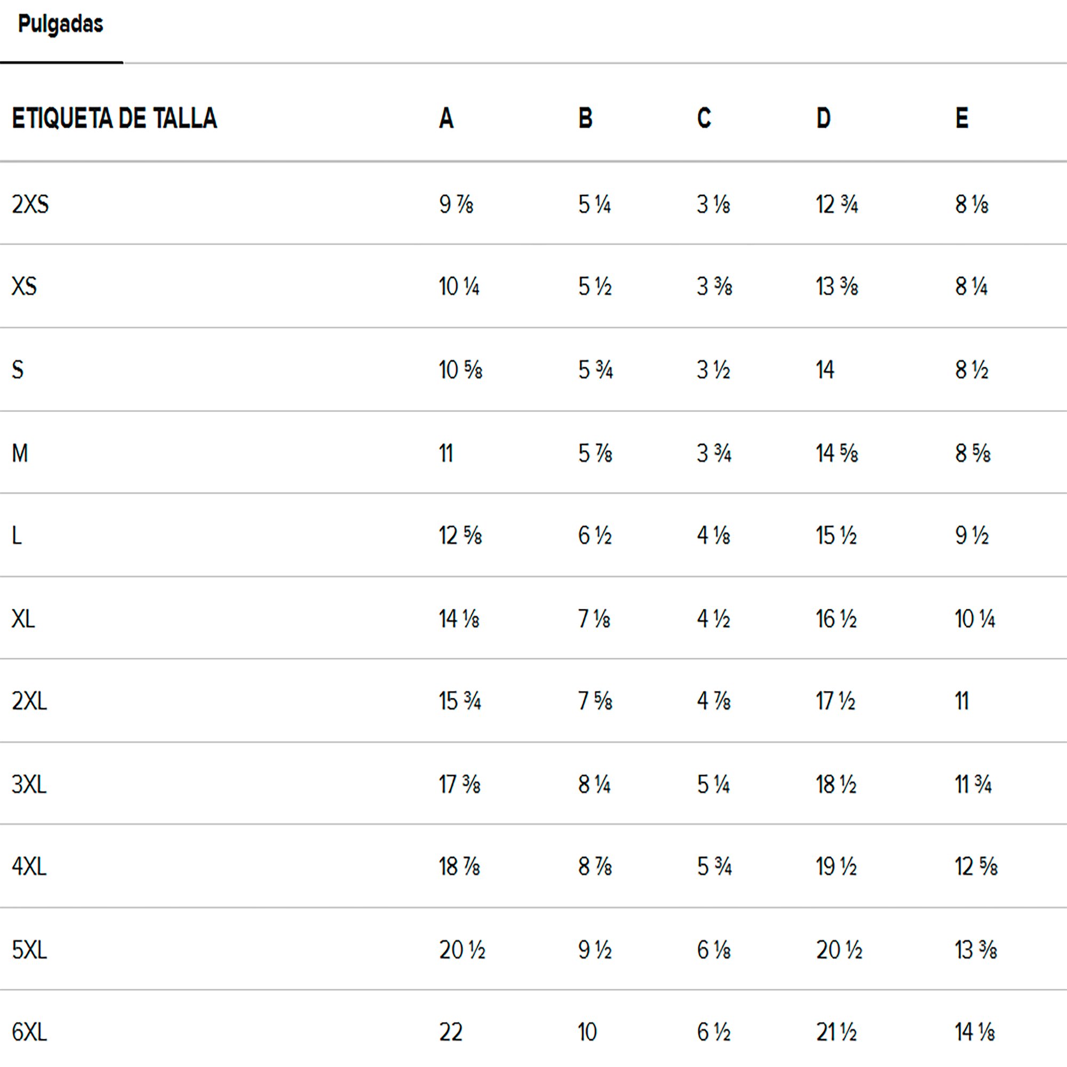The height and width of the screenshot is (1067, 1067).
Task: Click the 12 ¾ value in 2XS row
Action: [837, 205]
